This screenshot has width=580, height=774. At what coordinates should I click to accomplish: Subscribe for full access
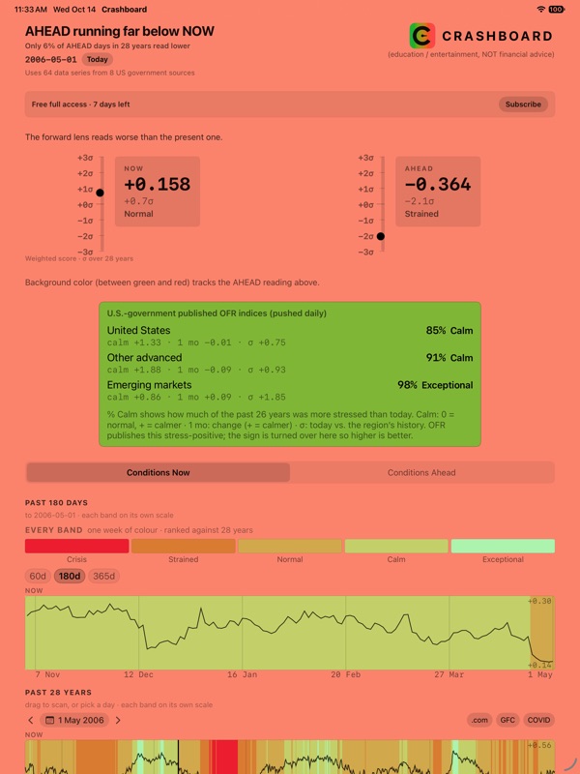(x=523, y=104)
